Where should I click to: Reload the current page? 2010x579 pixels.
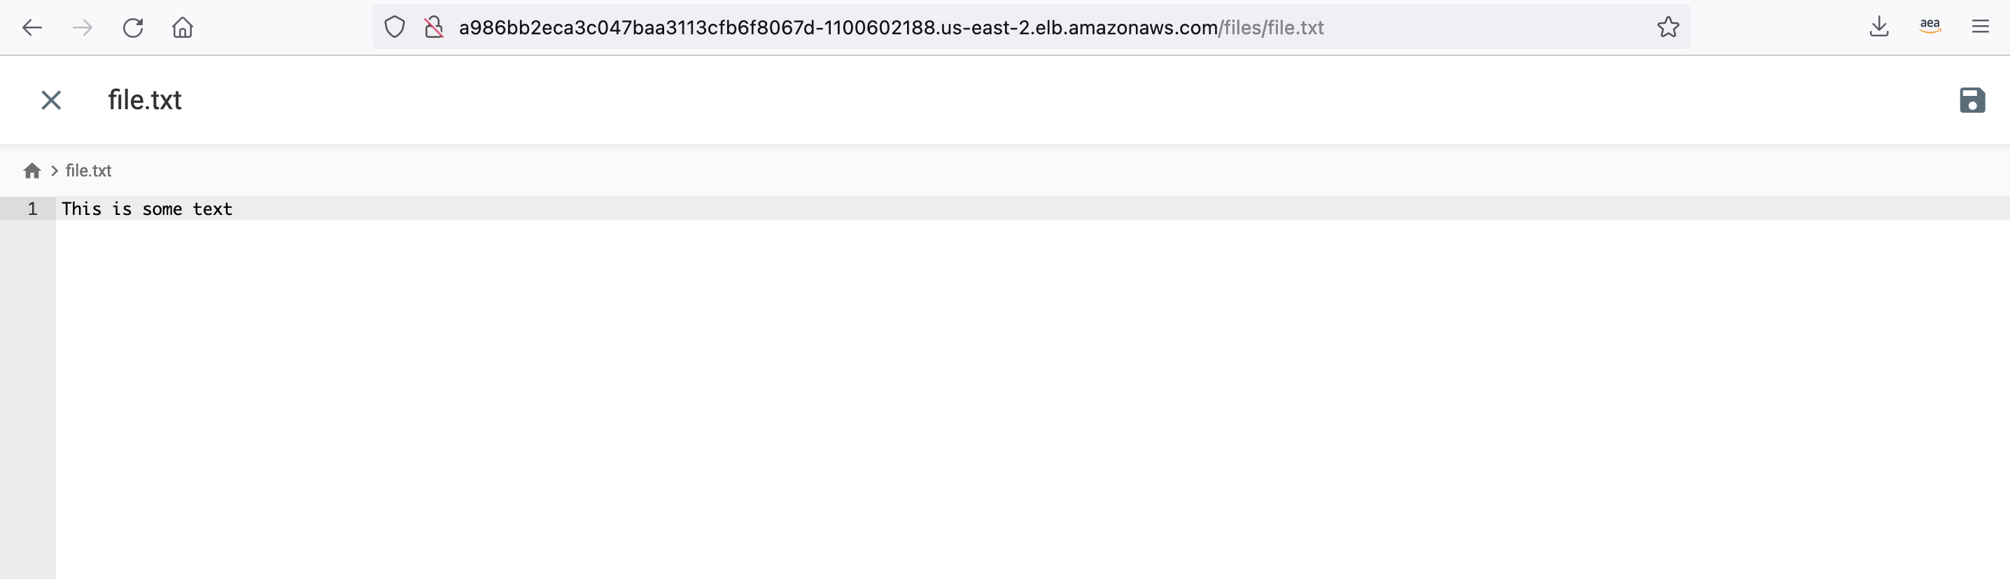tap(133, 27)
